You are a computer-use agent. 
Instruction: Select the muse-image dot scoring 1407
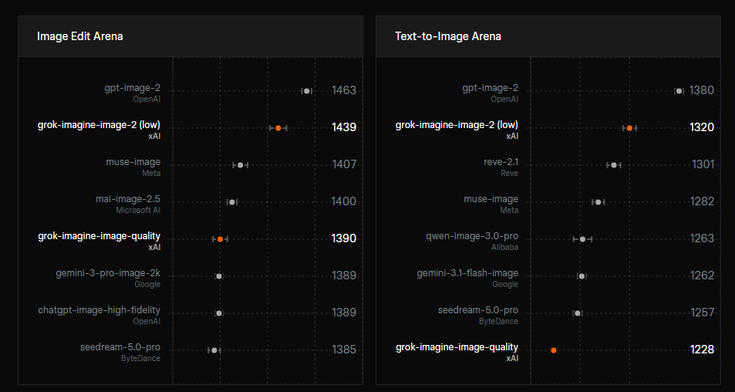coord(241,165)
